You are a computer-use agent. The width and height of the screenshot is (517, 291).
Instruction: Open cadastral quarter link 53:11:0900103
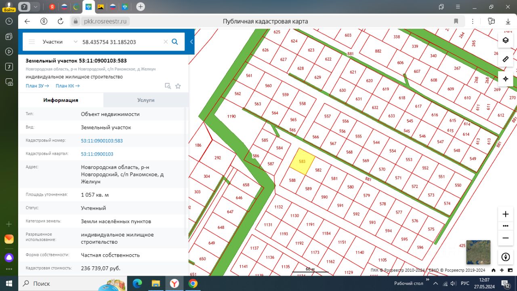pyautogui.click(x=97, y=154)
